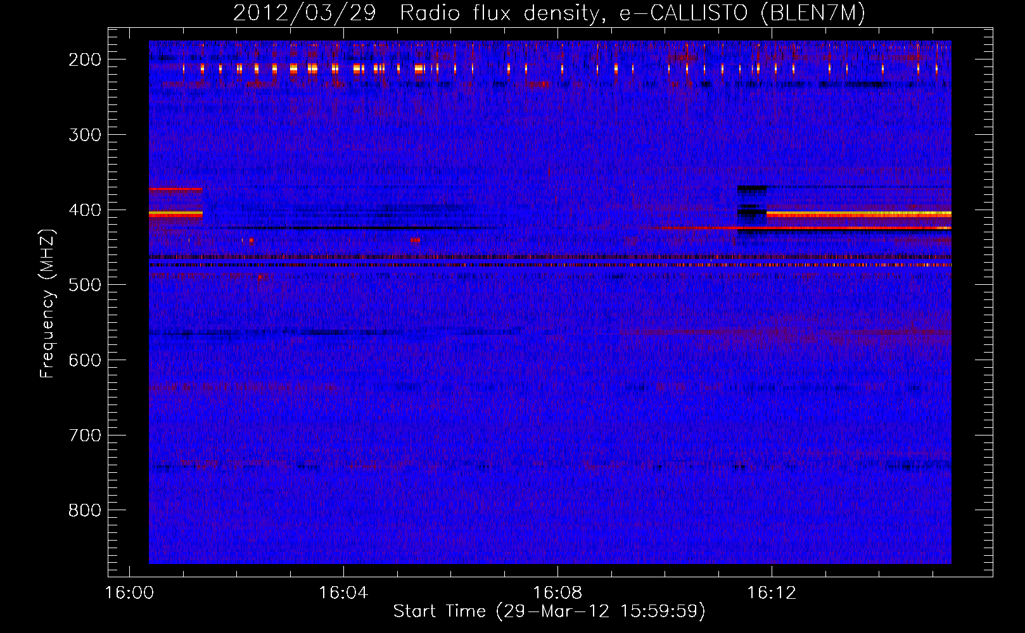1025x633 pixels.
Task: Click the 800 frequency tick label
Action: click(x=85, y=511)
